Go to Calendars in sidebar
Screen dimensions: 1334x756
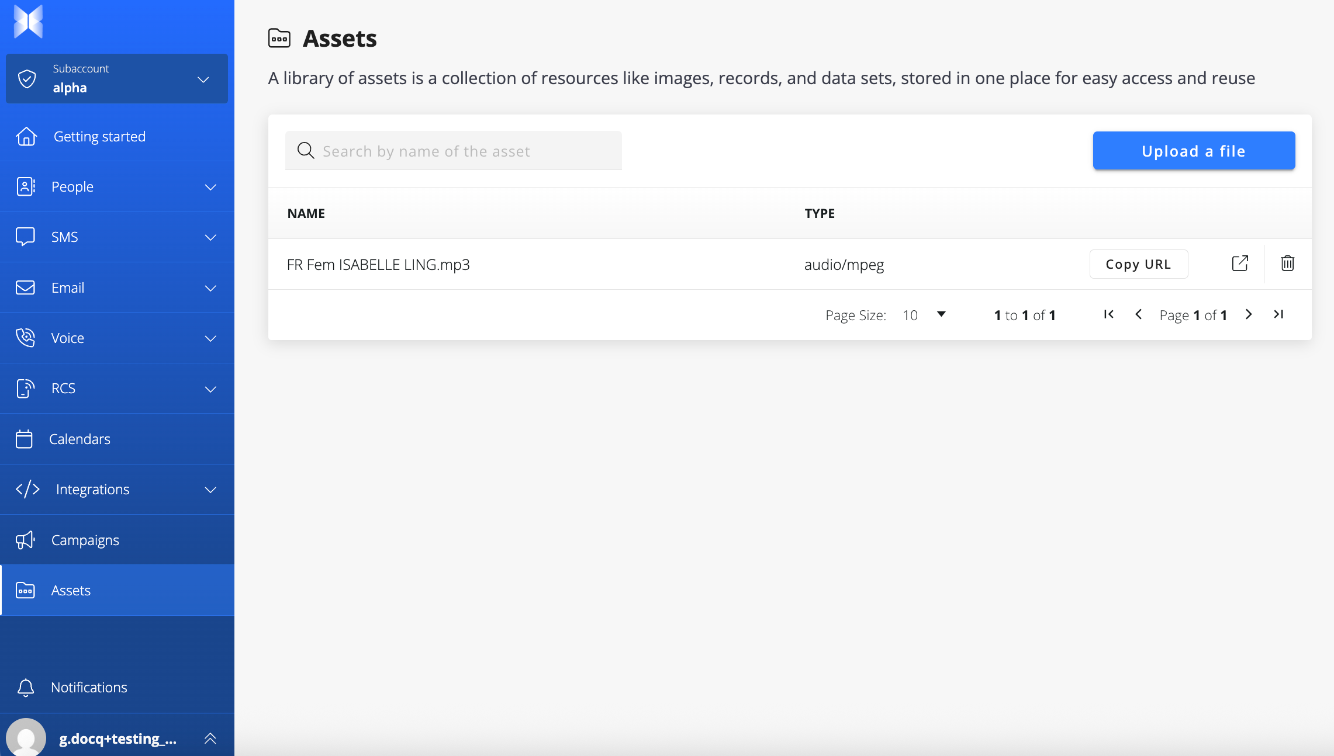80,439
